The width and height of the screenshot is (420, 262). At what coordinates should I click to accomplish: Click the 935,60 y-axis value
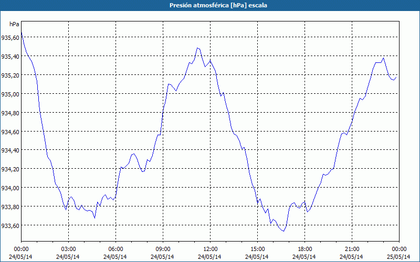click(10, 38)
